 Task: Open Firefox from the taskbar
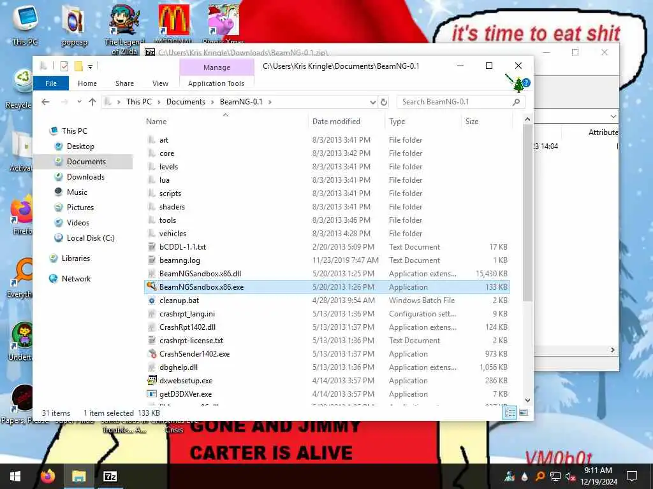(48, 476)
